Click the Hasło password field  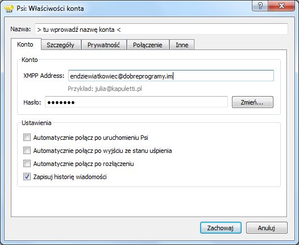click(x=136, y=102)
